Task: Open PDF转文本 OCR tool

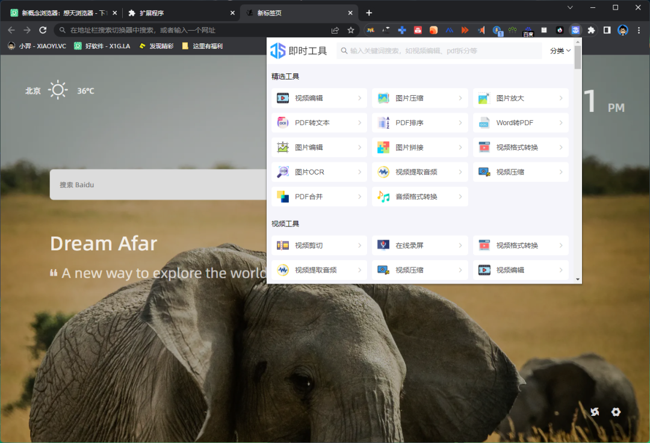Action: click(x=319, y=123)
